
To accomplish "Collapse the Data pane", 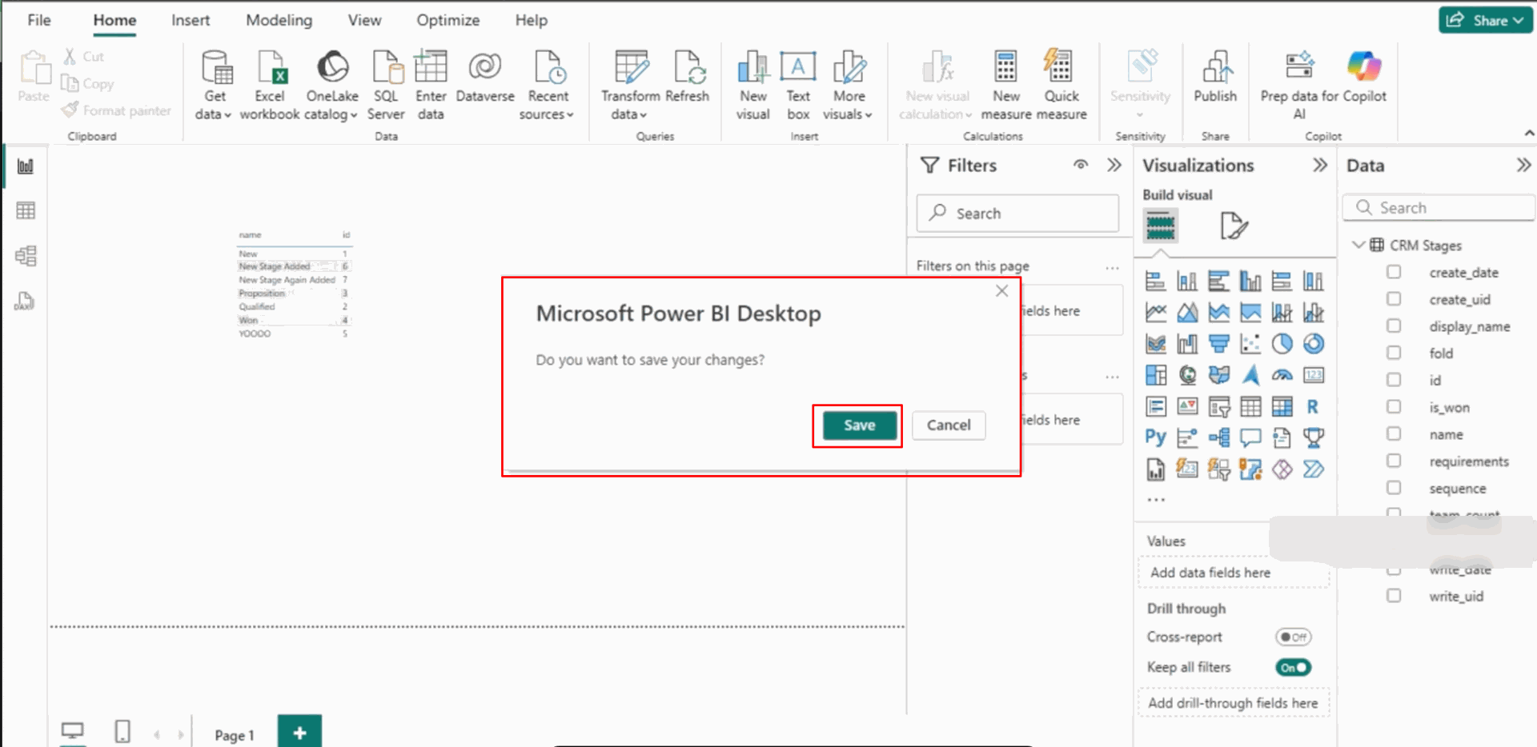I will point(1523,165).
